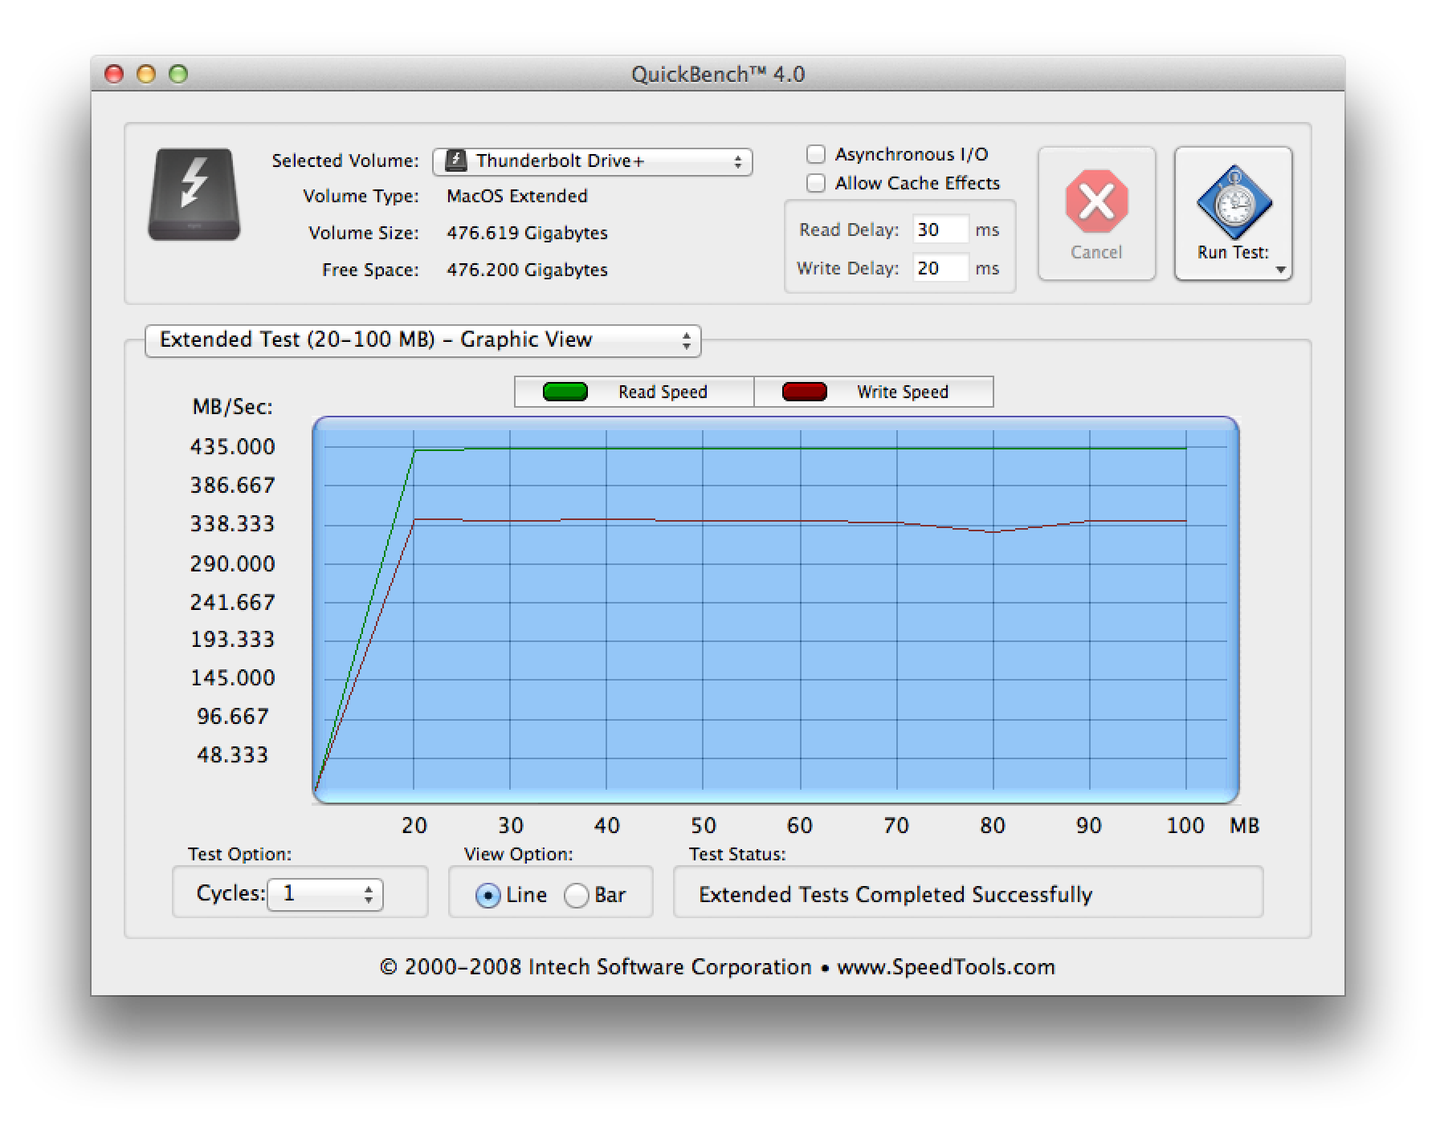This screenshot has width=1436, height=1122.
Task: Open the Run Test dropdown arrow
Action: pyautogui.click(x=1280, y=270)
